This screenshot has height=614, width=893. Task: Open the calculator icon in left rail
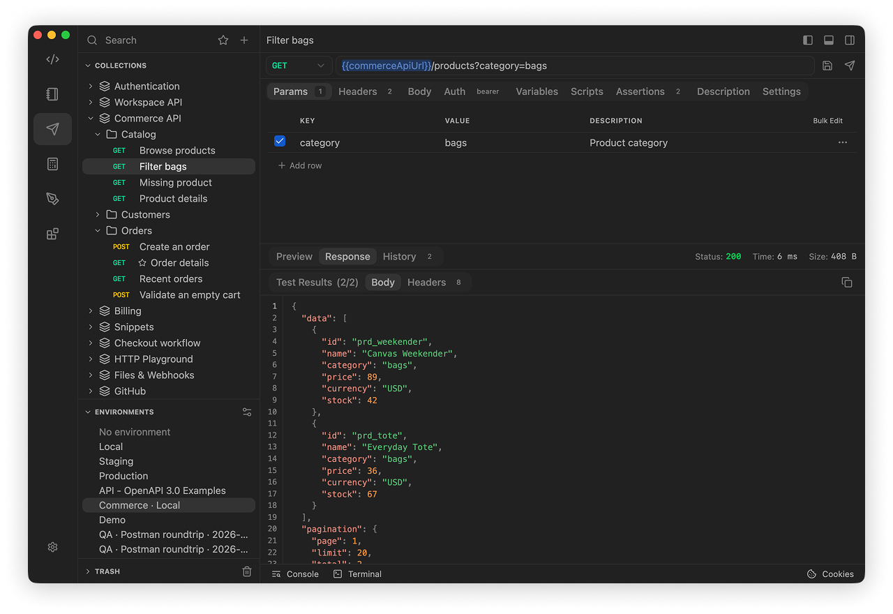[x=52, y=164]
